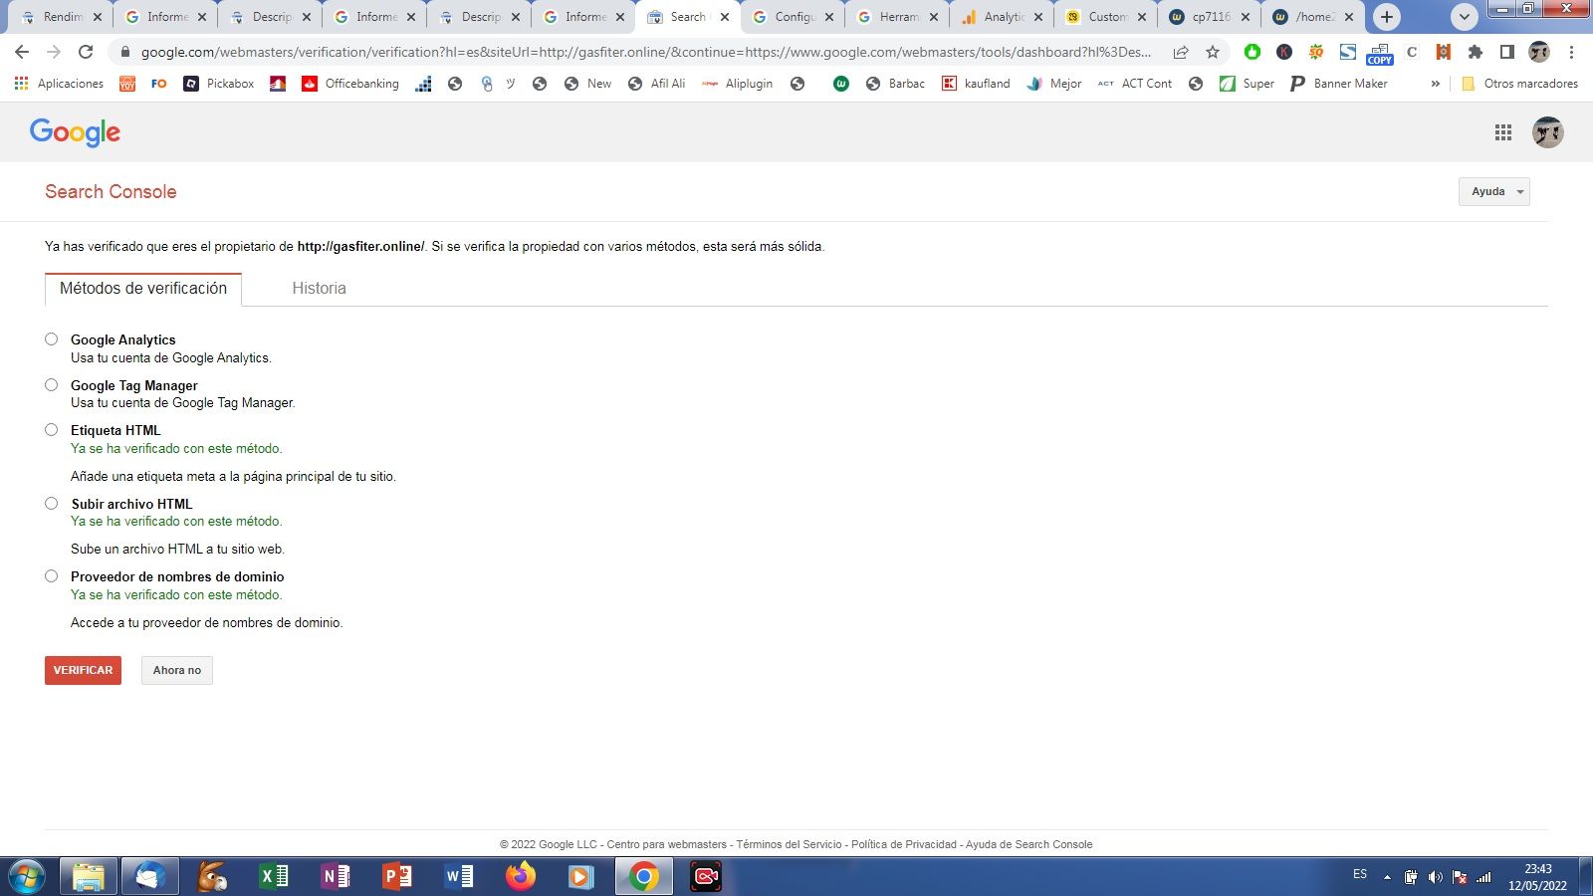Viewport: 1593px width, 896px height.
Task: Switch to the /home2 browser tab
Action: tap(1314, 17)
